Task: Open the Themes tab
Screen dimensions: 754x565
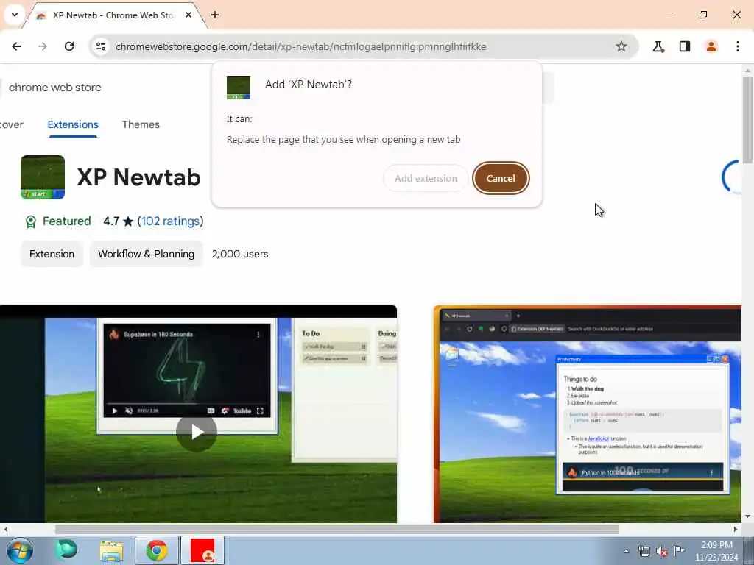Action: pyautogui.click(x=141, y=124)
